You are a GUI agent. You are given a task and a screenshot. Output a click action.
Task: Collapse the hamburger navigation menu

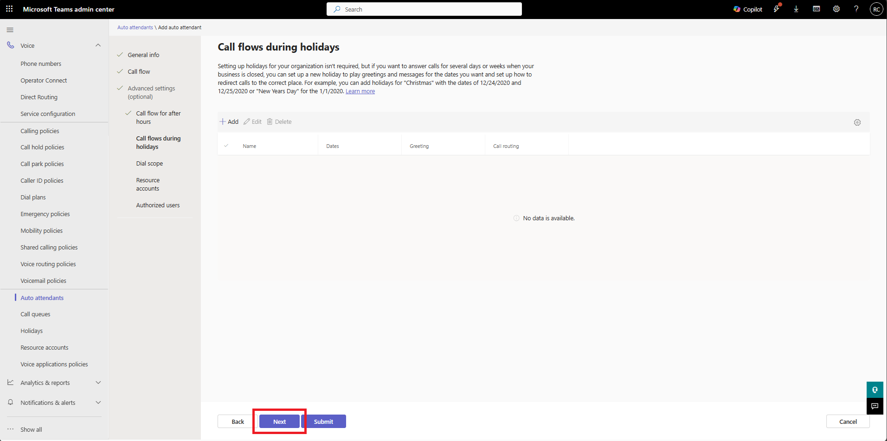click(10, 30)
